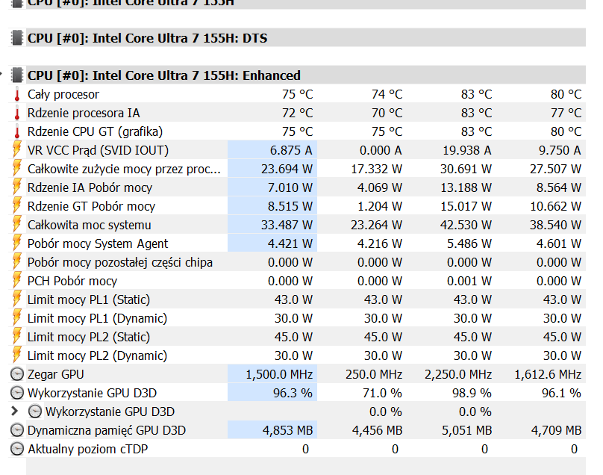Viewport: 603px width, 475px height.
Task: Click thermometer icon next to Rdzenie procesora IA
Action: [x=16, y=113]
